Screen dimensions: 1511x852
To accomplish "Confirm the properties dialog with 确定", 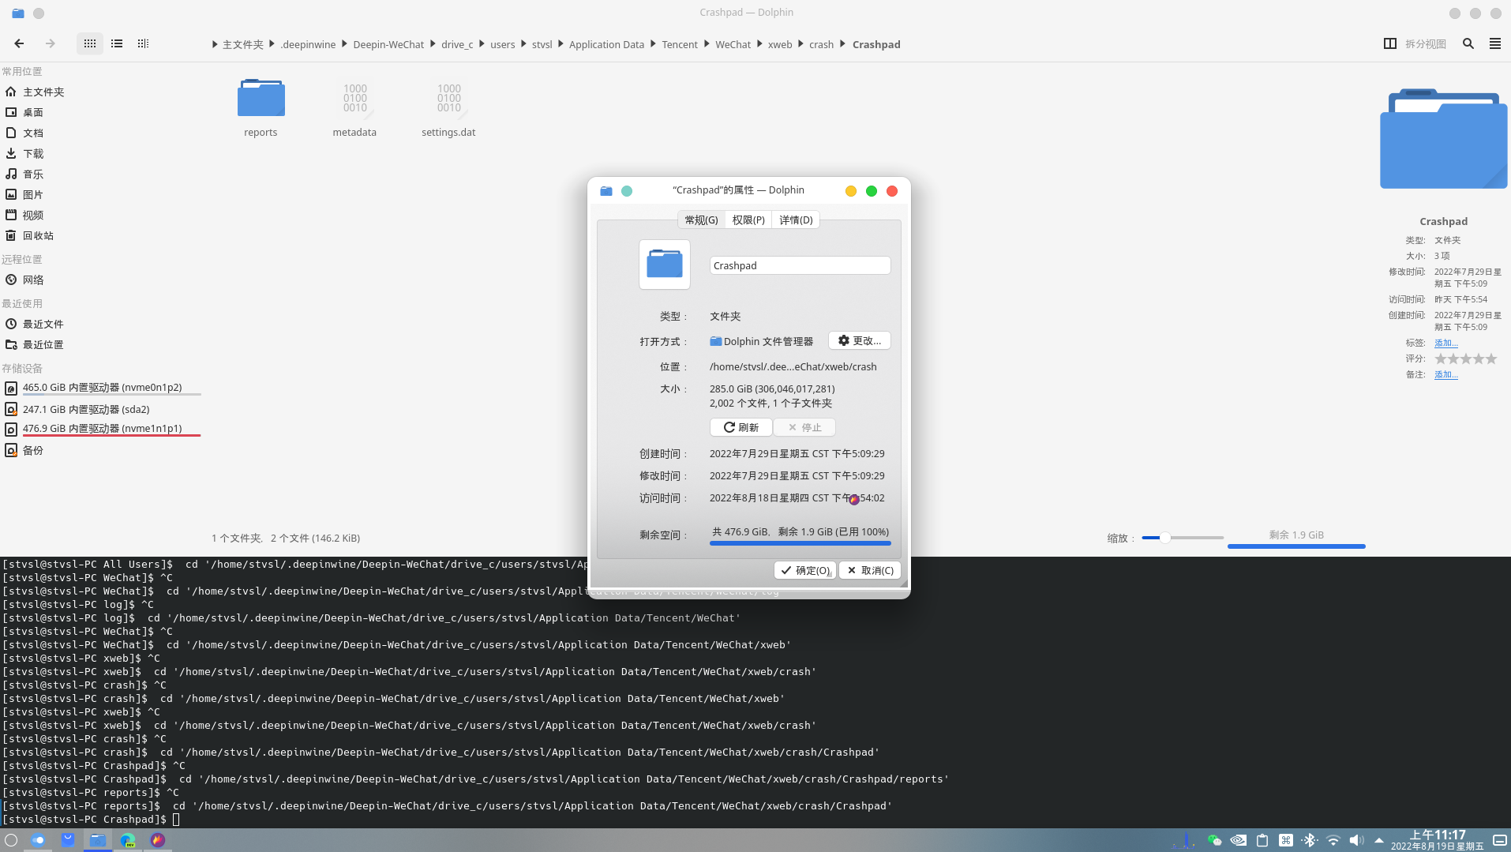I will (x=805, y=570).
